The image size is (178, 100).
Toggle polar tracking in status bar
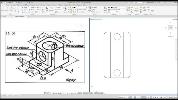pos(135,97)
